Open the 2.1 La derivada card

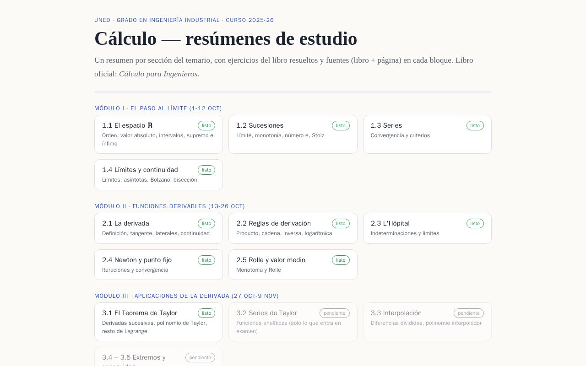click(158, 228)
